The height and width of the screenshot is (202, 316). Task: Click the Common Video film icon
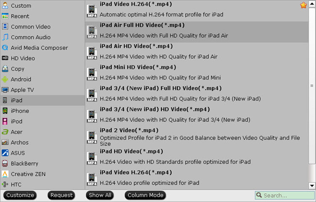pyautogui.click(x=5, y=27)
